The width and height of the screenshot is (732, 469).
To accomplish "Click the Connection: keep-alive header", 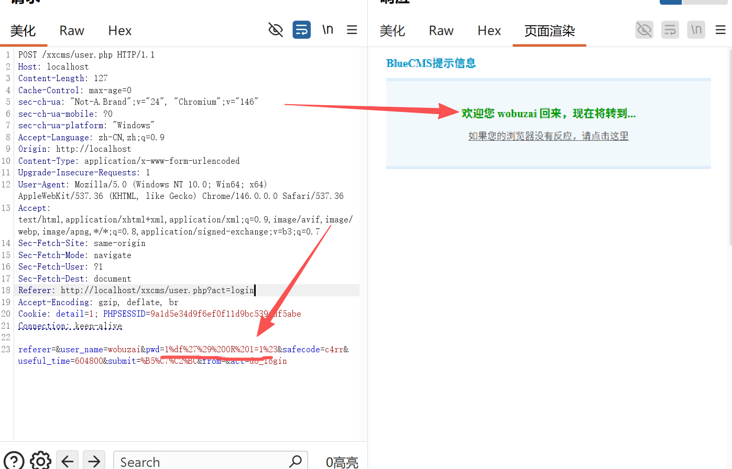I will pyautogui.click(x=70, y=326).
